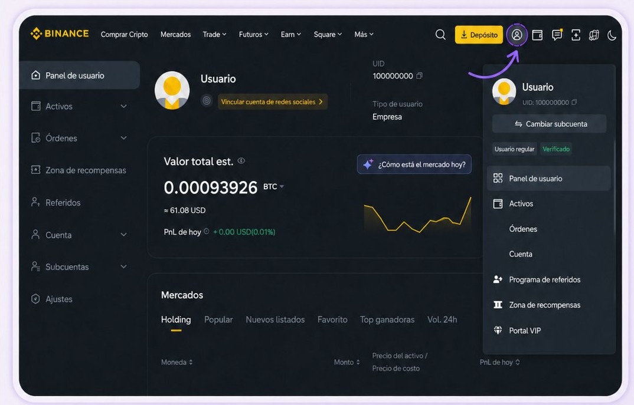Viewport: 634px width, 405px height.
Task: Click the Referidos sidebar icon
Action: click(x=35, y=202)
